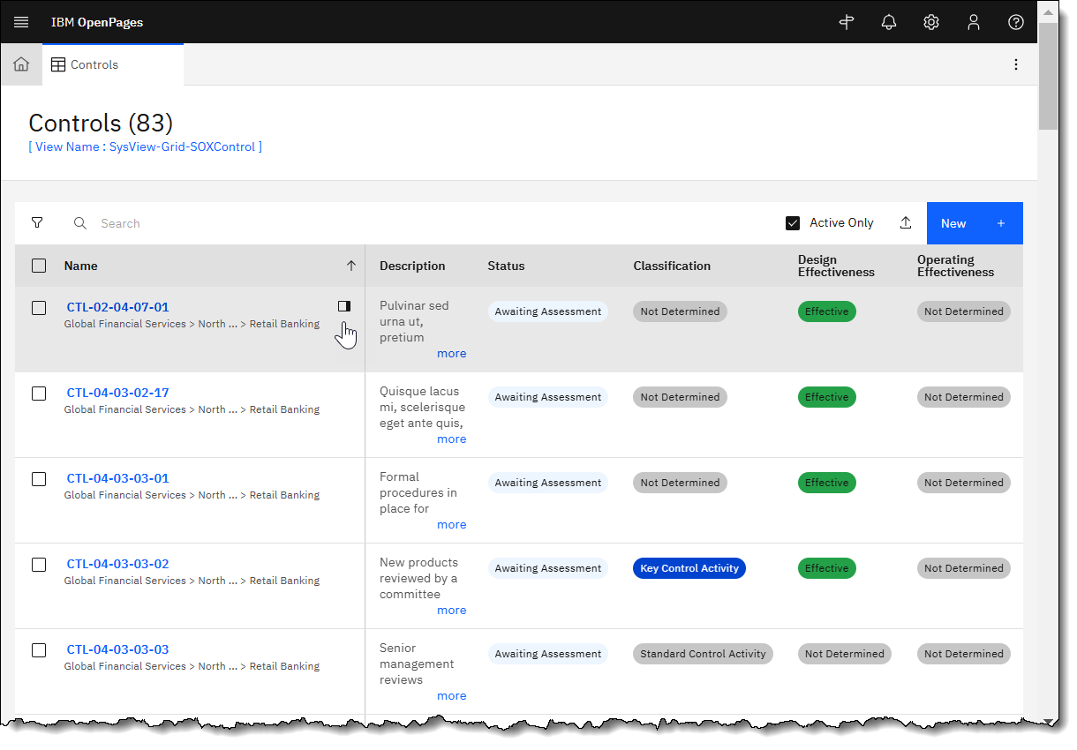Image resolution: width=1077 pixels, height=750 pixels.
Task: Click the New button
Action: [x=974, y=223]
